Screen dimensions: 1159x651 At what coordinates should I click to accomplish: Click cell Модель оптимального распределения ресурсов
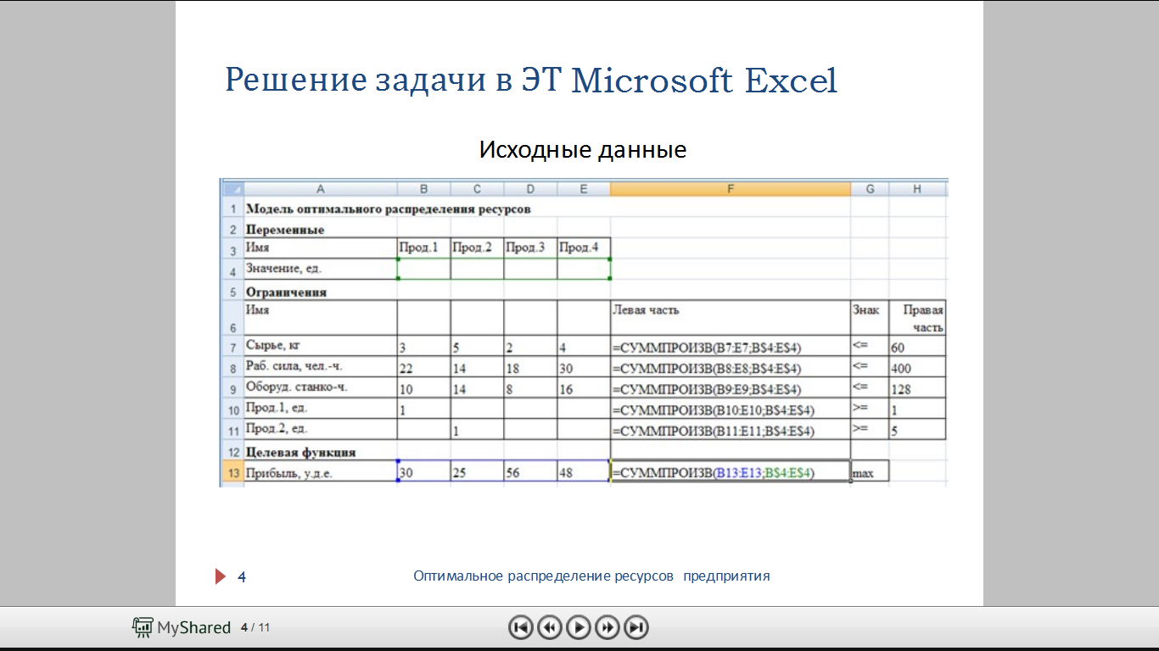click(x=389, y=208)
